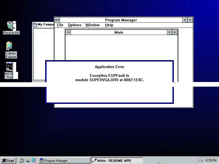Screen dimensions: 219x164
Task: Maximize the Program Manager window
Action: click(190, 20)
